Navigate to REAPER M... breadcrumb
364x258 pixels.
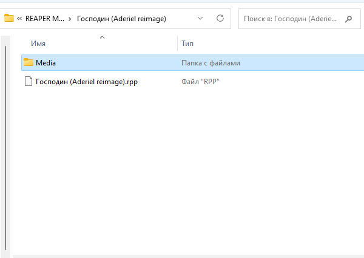pyautogui.click(x=45, y=19)
